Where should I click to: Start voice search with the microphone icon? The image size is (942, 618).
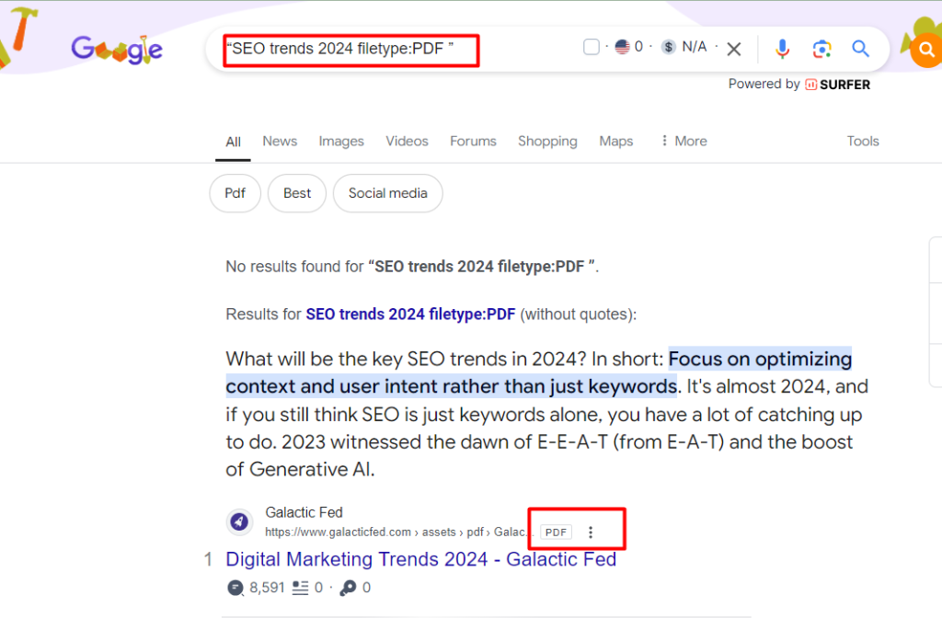(783, 49)
